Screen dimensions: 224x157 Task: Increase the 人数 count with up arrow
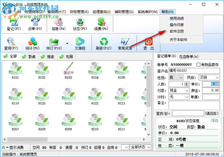(186, 83)
